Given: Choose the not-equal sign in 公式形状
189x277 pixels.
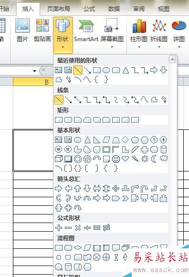Looking at the screenshot, I should pos(106,228).
